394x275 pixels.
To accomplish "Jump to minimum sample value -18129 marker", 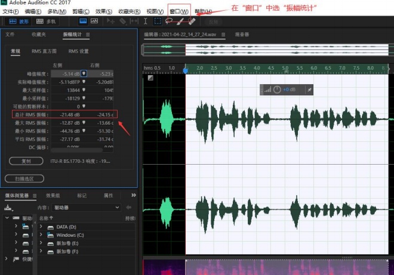I will click(84, 98).
